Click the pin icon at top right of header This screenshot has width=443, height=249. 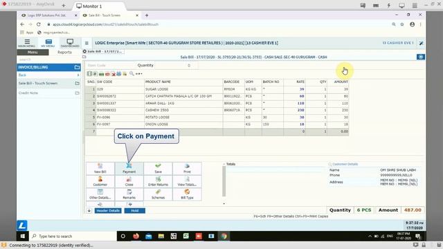point(421,43)
